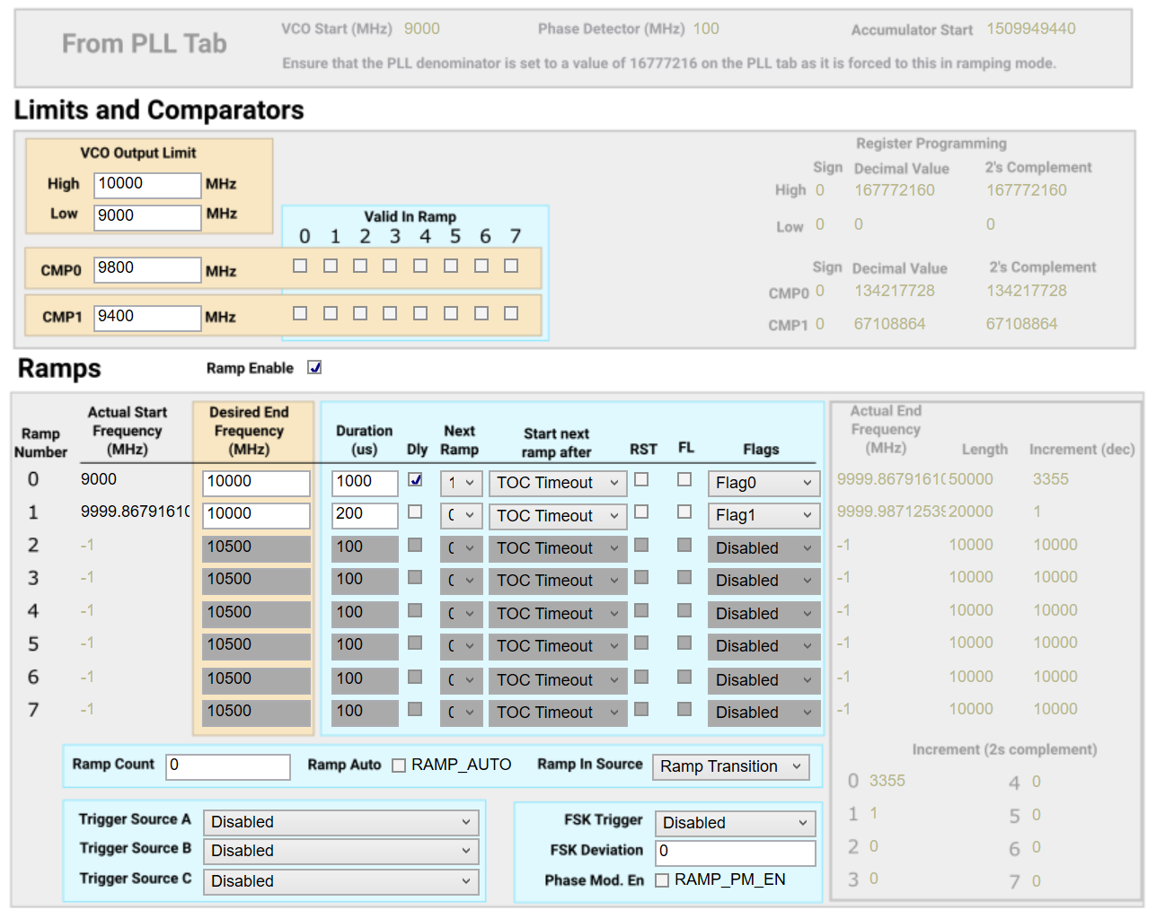This screenshot has height=910, width=1156.
Task: Click the Ramp Count input field
Action: (x=228, y=766)
